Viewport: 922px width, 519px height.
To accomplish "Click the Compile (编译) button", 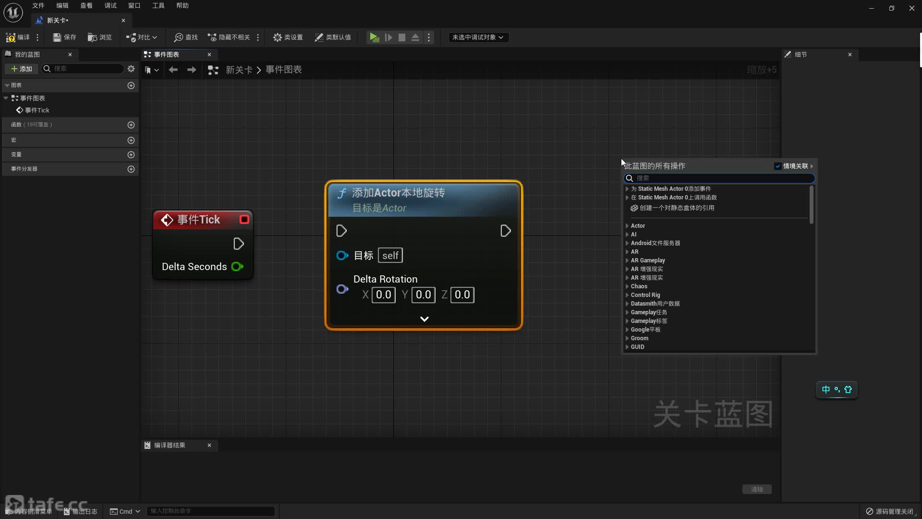I will coord(17,37).
